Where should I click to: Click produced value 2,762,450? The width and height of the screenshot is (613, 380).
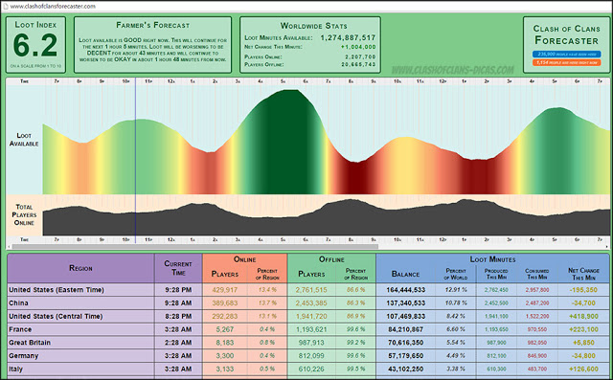click(496, 290)
